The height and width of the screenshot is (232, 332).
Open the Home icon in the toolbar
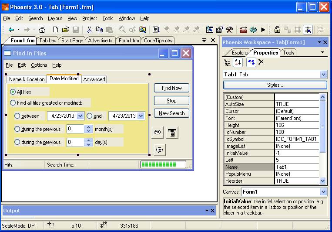[x=42, y=30]
